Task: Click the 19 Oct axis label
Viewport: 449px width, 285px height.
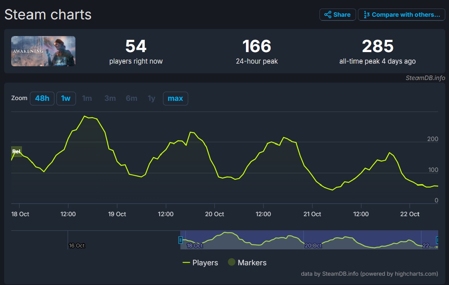Action: 117,214
